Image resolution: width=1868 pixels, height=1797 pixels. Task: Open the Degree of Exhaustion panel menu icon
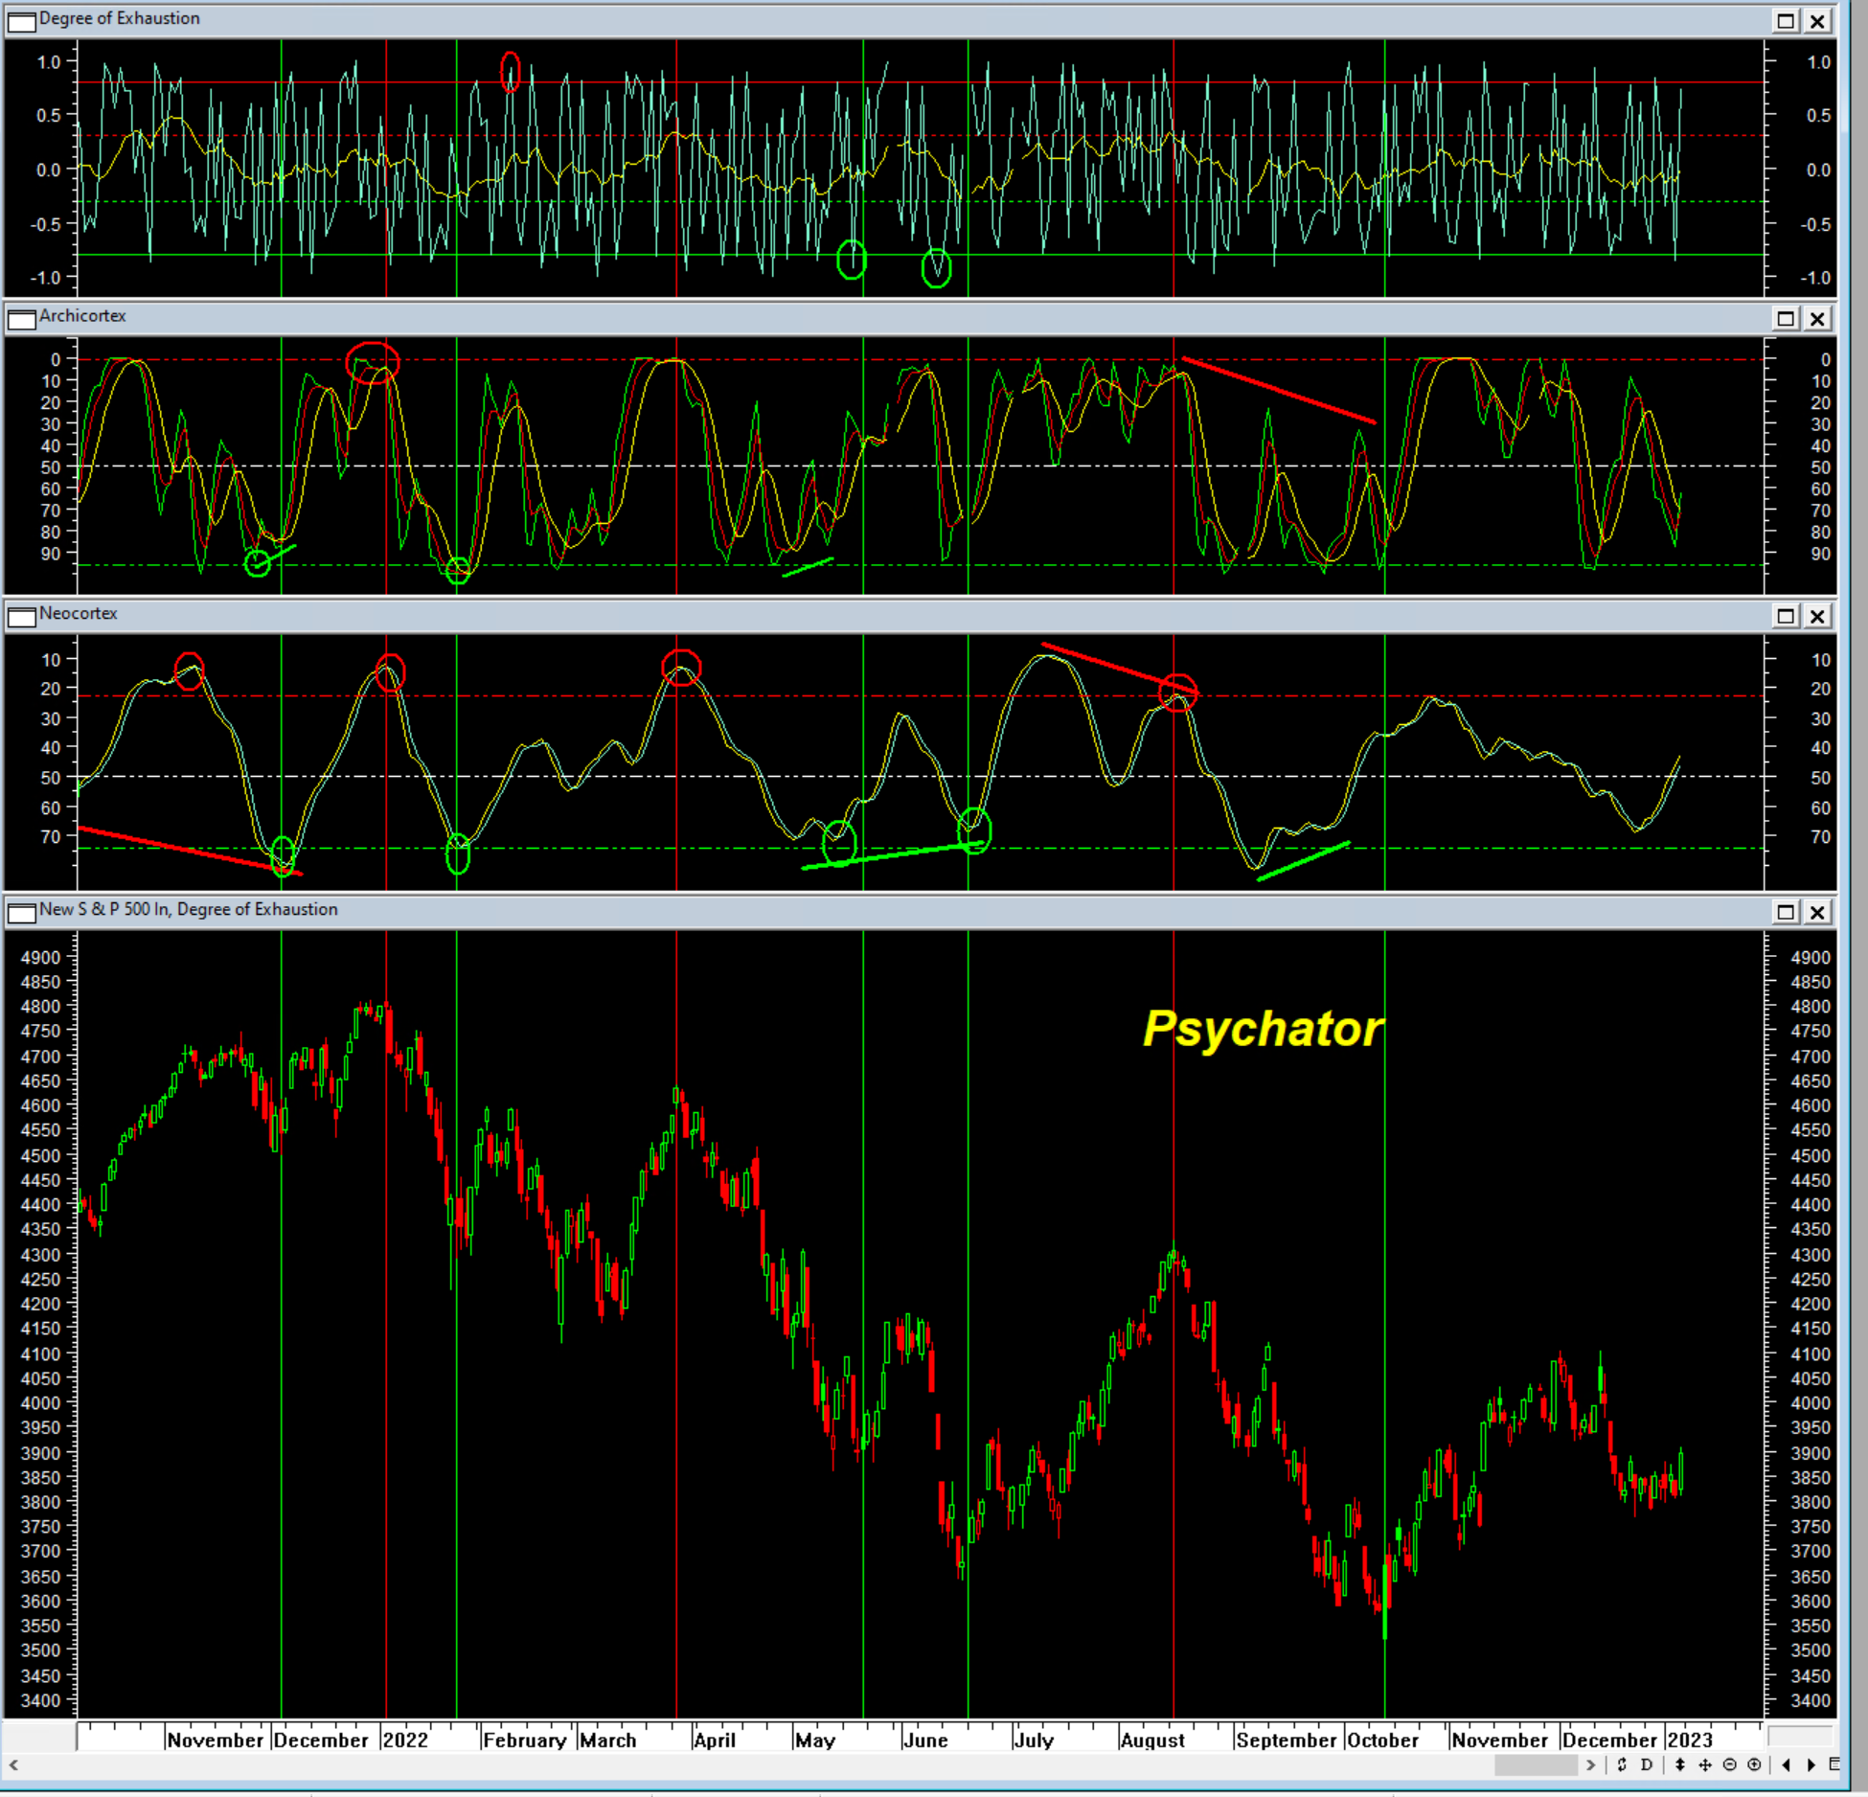tap(21, 21)
